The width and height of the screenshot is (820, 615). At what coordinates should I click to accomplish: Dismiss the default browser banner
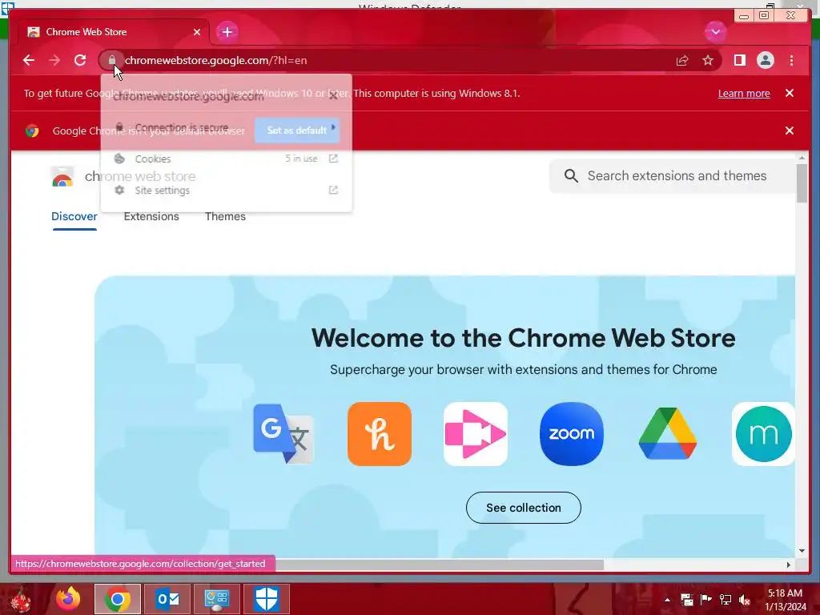790,131
